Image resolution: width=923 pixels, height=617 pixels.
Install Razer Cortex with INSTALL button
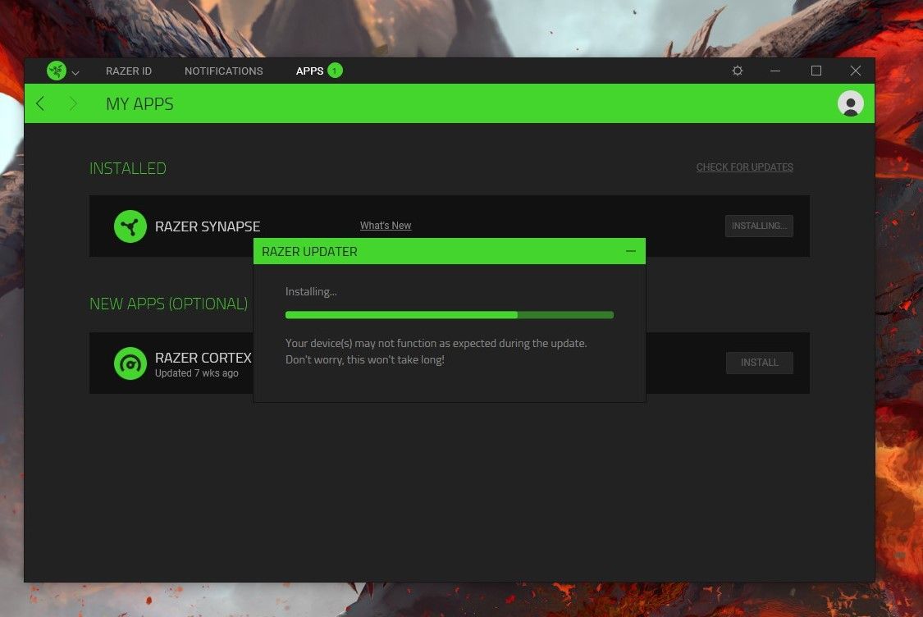point(760,363)
